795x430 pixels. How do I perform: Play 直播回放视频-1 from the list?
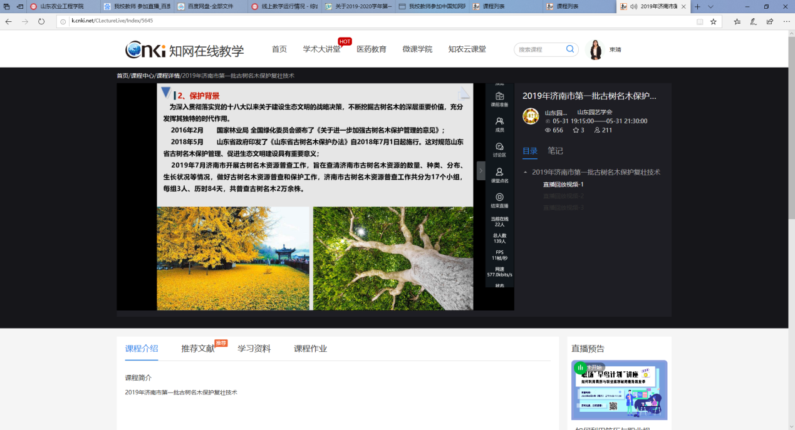(x=563, y=185)
